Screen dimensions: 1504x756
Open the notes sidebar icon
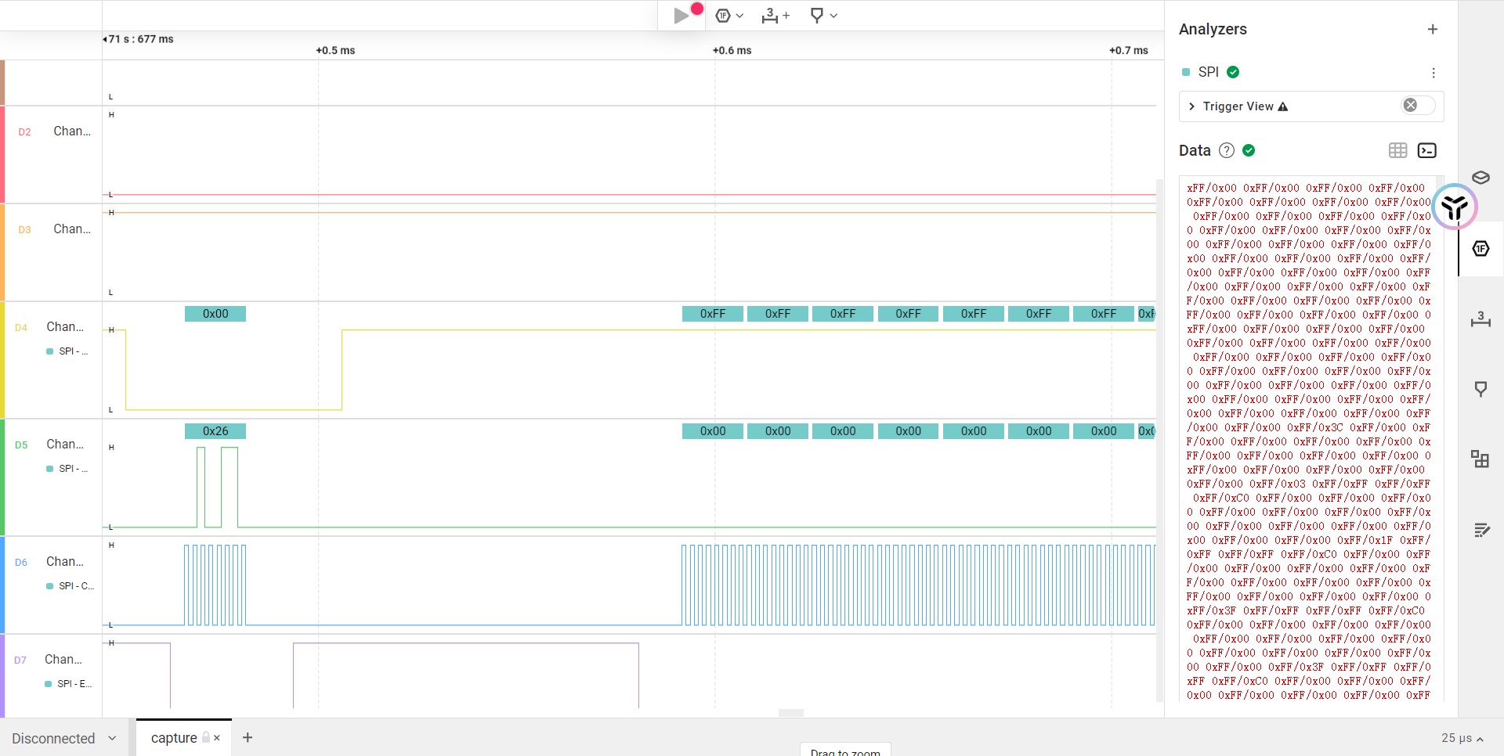click(x=1480, y=531)
